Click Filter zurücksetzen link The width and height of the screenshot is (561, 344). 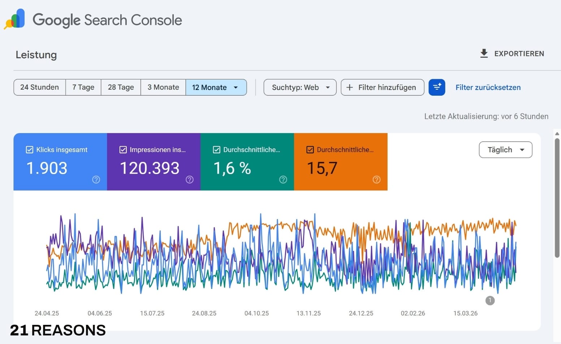[488, 87]
